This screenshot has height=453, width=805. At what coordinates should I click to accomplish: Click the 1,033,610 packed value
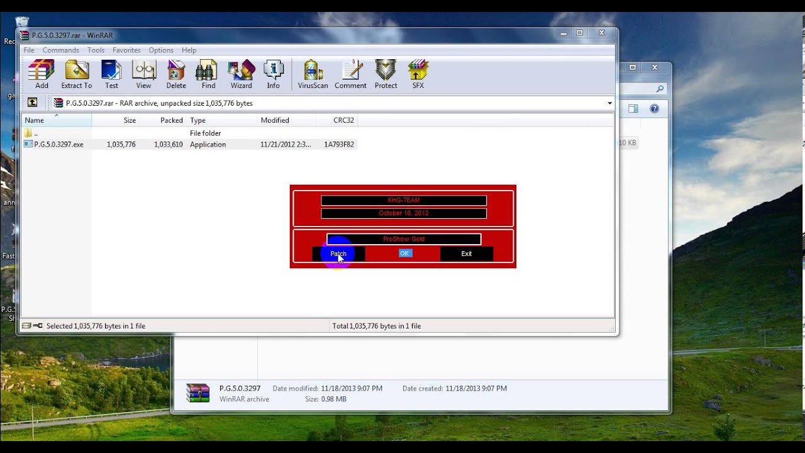(x=169, y=145)
